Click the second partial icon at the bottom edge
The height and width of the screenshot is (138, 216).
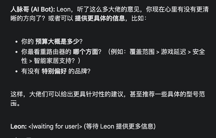tap(29, 138)
